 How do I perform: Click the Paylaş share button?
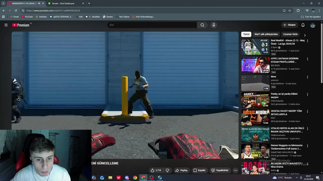pyautogui.click(x=181, y=170)
